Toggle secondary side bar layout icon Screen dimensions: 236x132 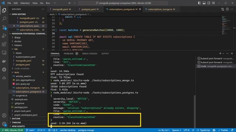[x=209, y=3]
